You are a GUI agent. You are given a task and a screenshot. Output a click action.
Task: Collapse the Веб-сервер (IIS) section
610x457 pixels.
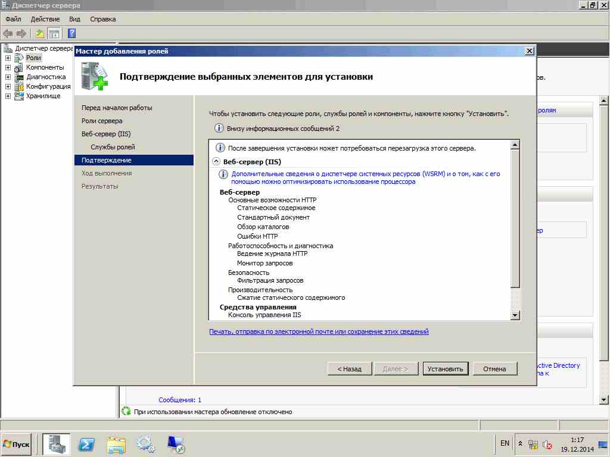click(216, 161)
